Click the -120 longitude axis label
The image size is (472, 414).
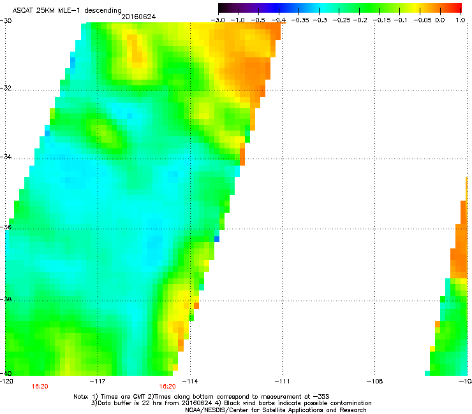(6, 382)
